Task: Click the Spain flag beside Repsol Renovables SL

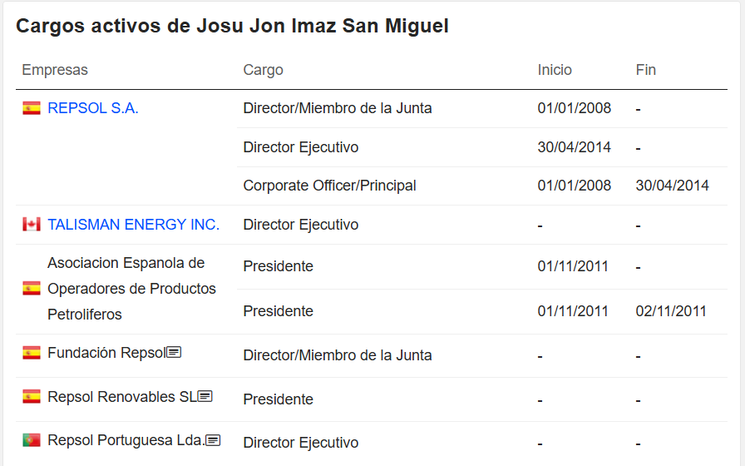Action: tap(32, 397)
